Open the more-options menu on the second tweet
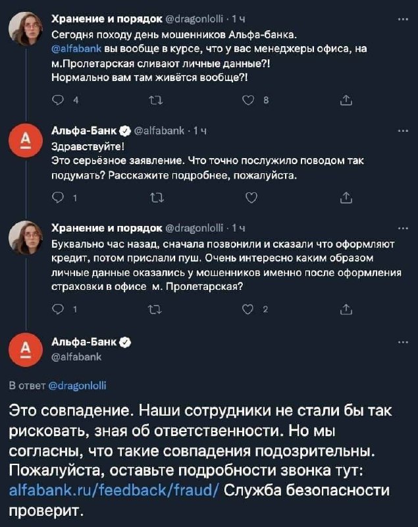This screenshot has height=527, width=418. 403,130
